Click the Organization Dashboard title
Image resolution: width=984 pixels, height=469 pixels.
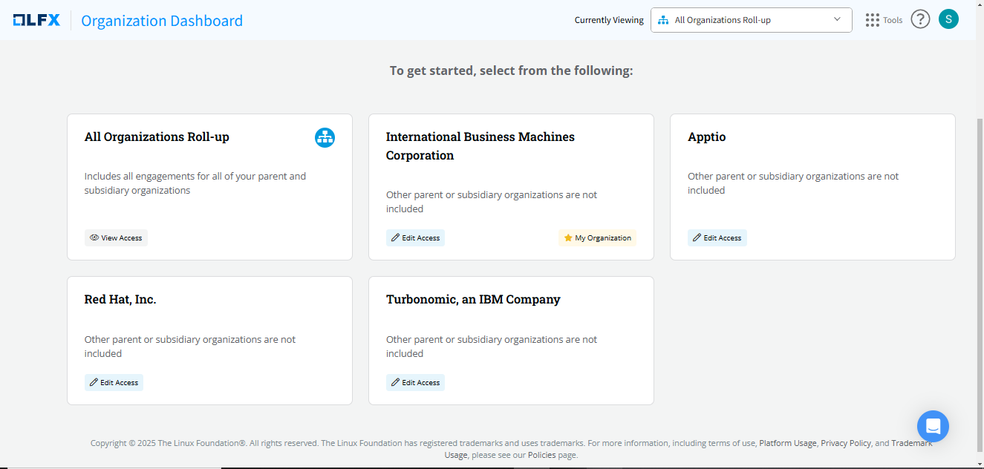point(162,21)
